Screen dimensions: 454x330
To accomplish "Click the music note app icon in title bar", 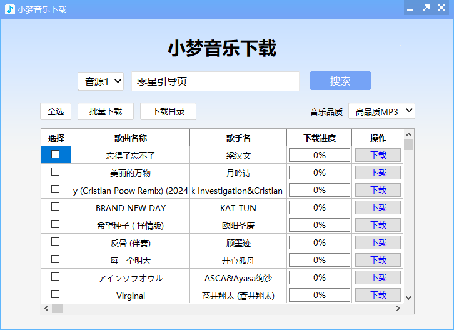I will [10, 9].
